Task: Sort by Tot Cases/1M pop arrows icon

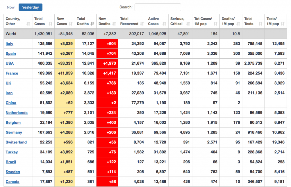Action: pyautogui.click(x=215, y=24)
